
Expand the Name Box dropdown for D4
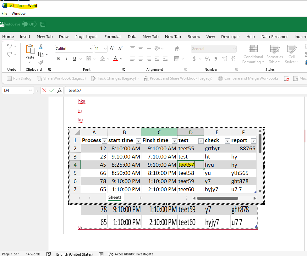(30, 91)
